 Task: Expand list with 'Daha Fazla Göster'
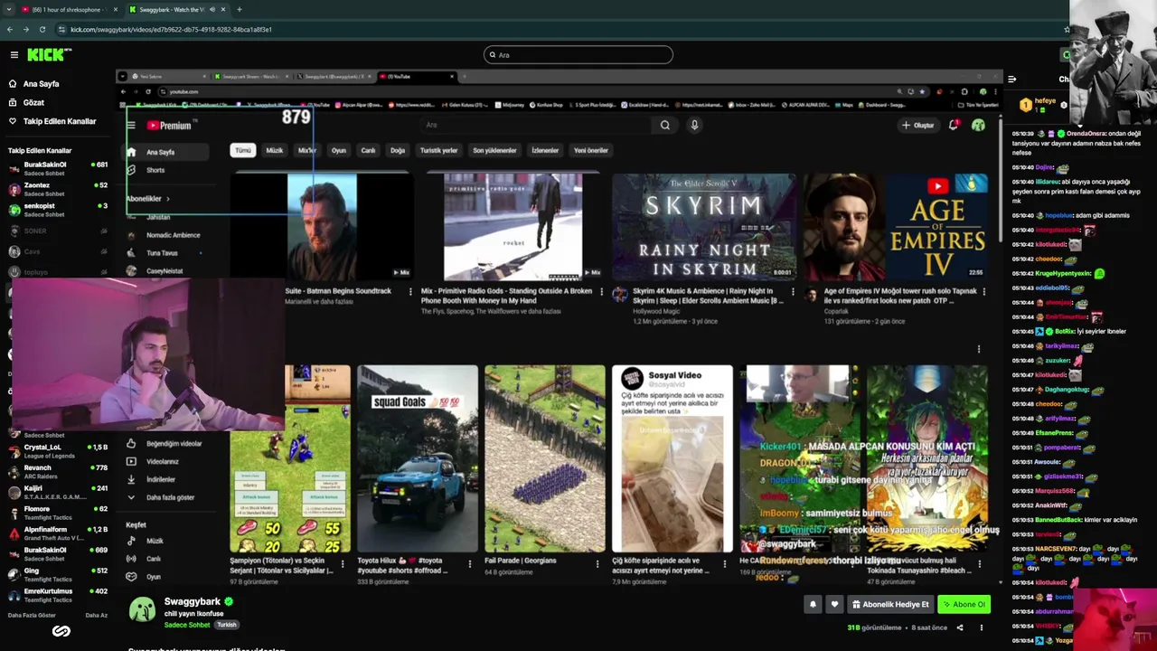coord(32,615)
